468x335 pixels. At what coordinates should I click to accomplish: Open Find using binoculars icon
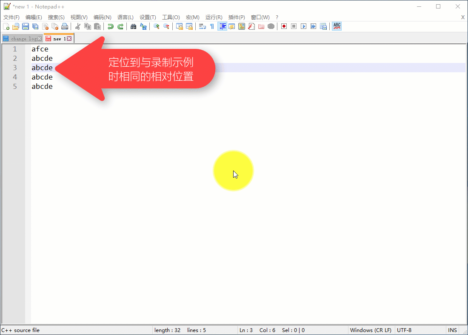click(134, 26)
